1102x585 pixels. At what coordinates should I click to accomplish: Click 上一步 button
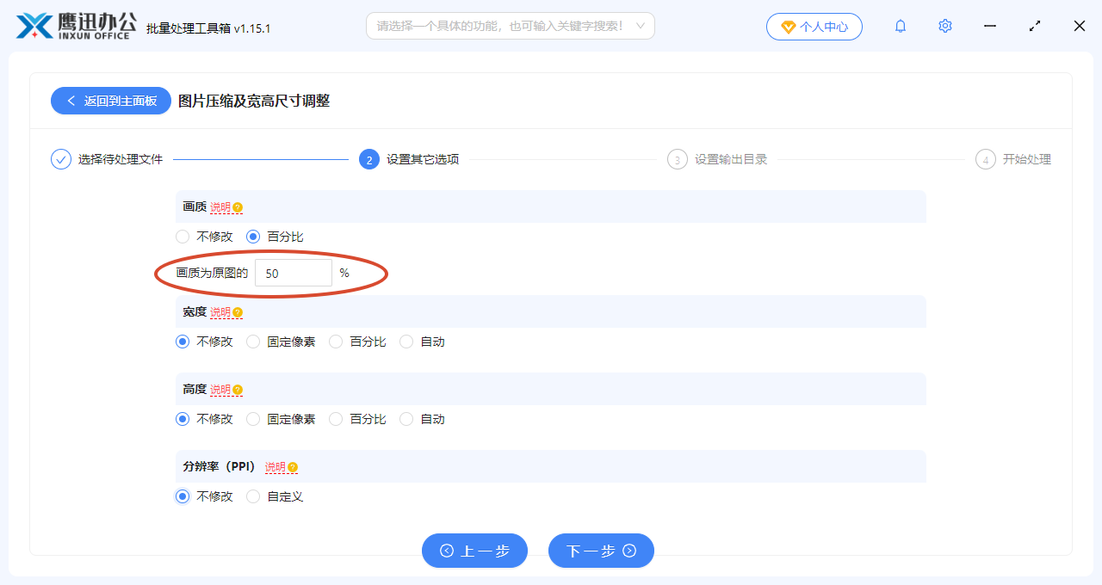(474, 551)
